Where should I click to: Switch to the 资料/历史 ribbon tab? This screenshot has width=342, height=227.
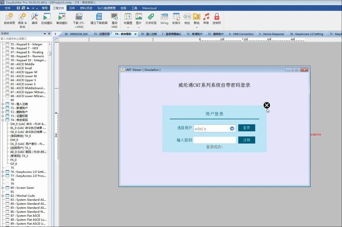point(86,8)
